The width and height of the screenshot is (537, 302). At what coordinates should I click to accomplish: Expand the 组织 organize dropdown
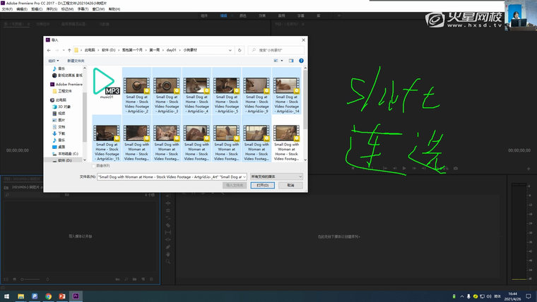coord(52,61)
